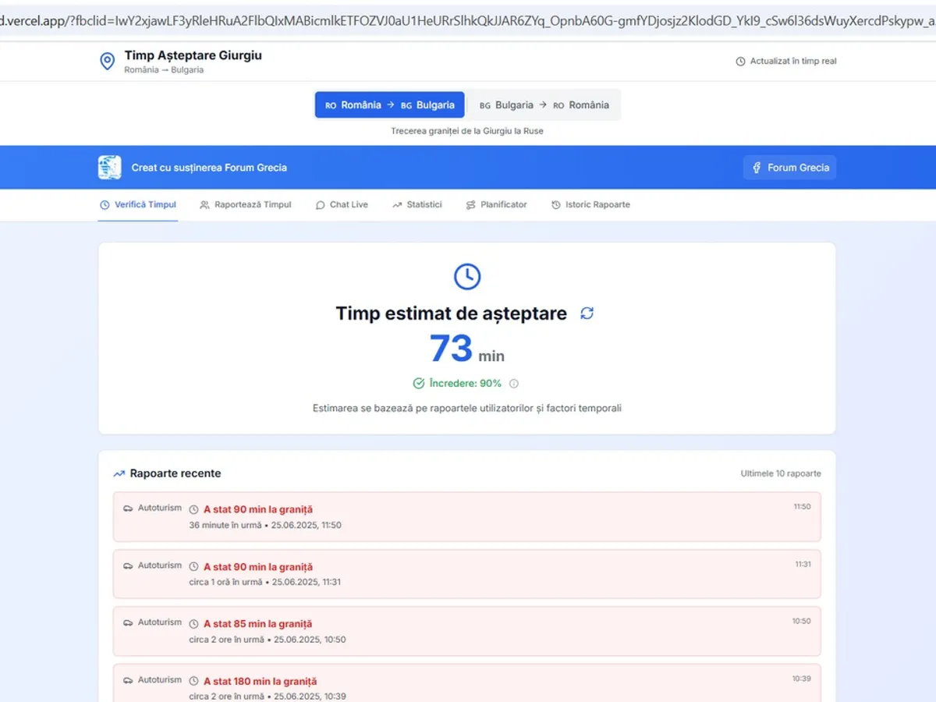The width and height of the screenshot is (936, 702).
Task: Click the refresh icon beside estimated wait title
Action: [587, 314]
